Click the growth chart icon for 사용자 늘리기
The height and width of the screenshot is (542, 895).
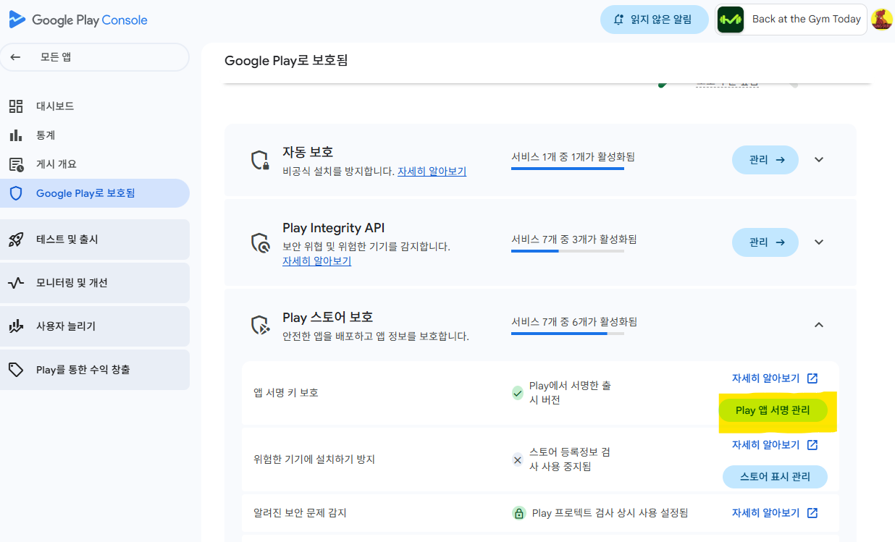tap(16, 326)
